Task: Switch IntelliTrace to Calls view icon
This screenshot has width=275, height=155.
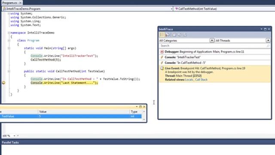Action: click(x=168, y=34)
